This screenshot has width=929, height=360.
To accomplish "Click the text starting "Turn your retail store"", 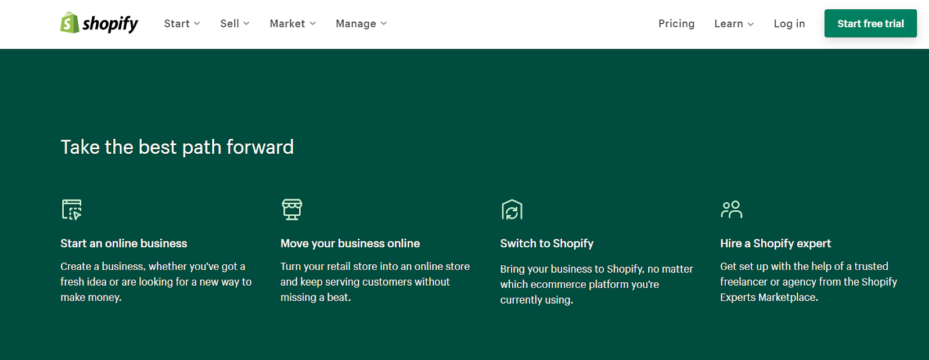I will coord(375,282).
